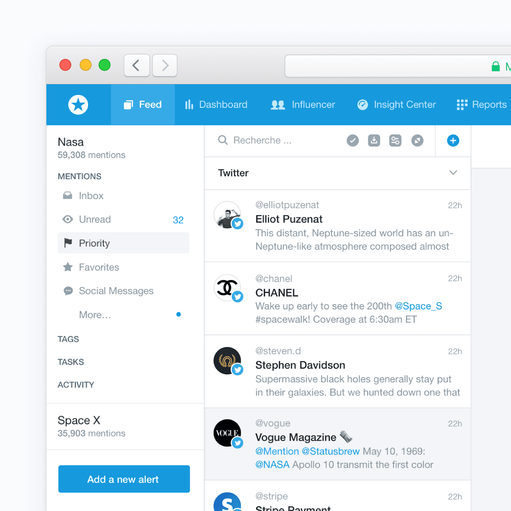Expand More… in mentions list
The image size is (511, 511).
tap(95, 315)
